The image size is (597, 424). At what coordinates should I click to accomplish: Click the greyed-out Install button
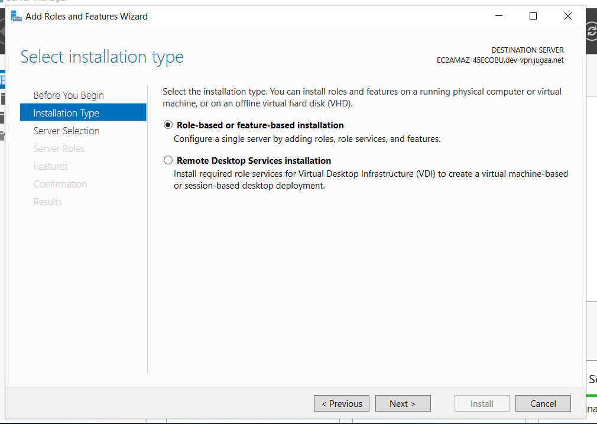pos(482,403)
